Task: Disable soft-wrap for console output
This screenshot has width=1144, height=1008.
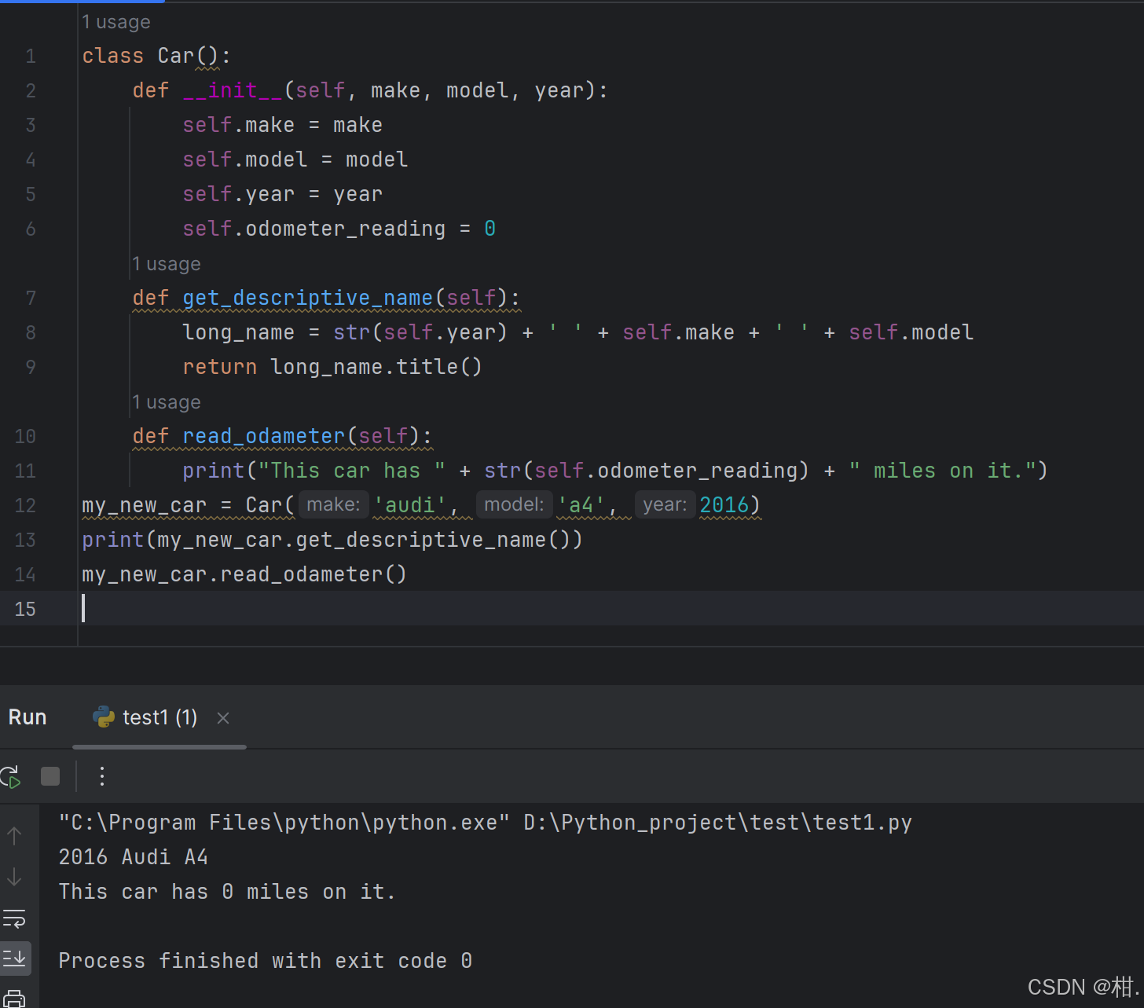Action: [15, 918]
